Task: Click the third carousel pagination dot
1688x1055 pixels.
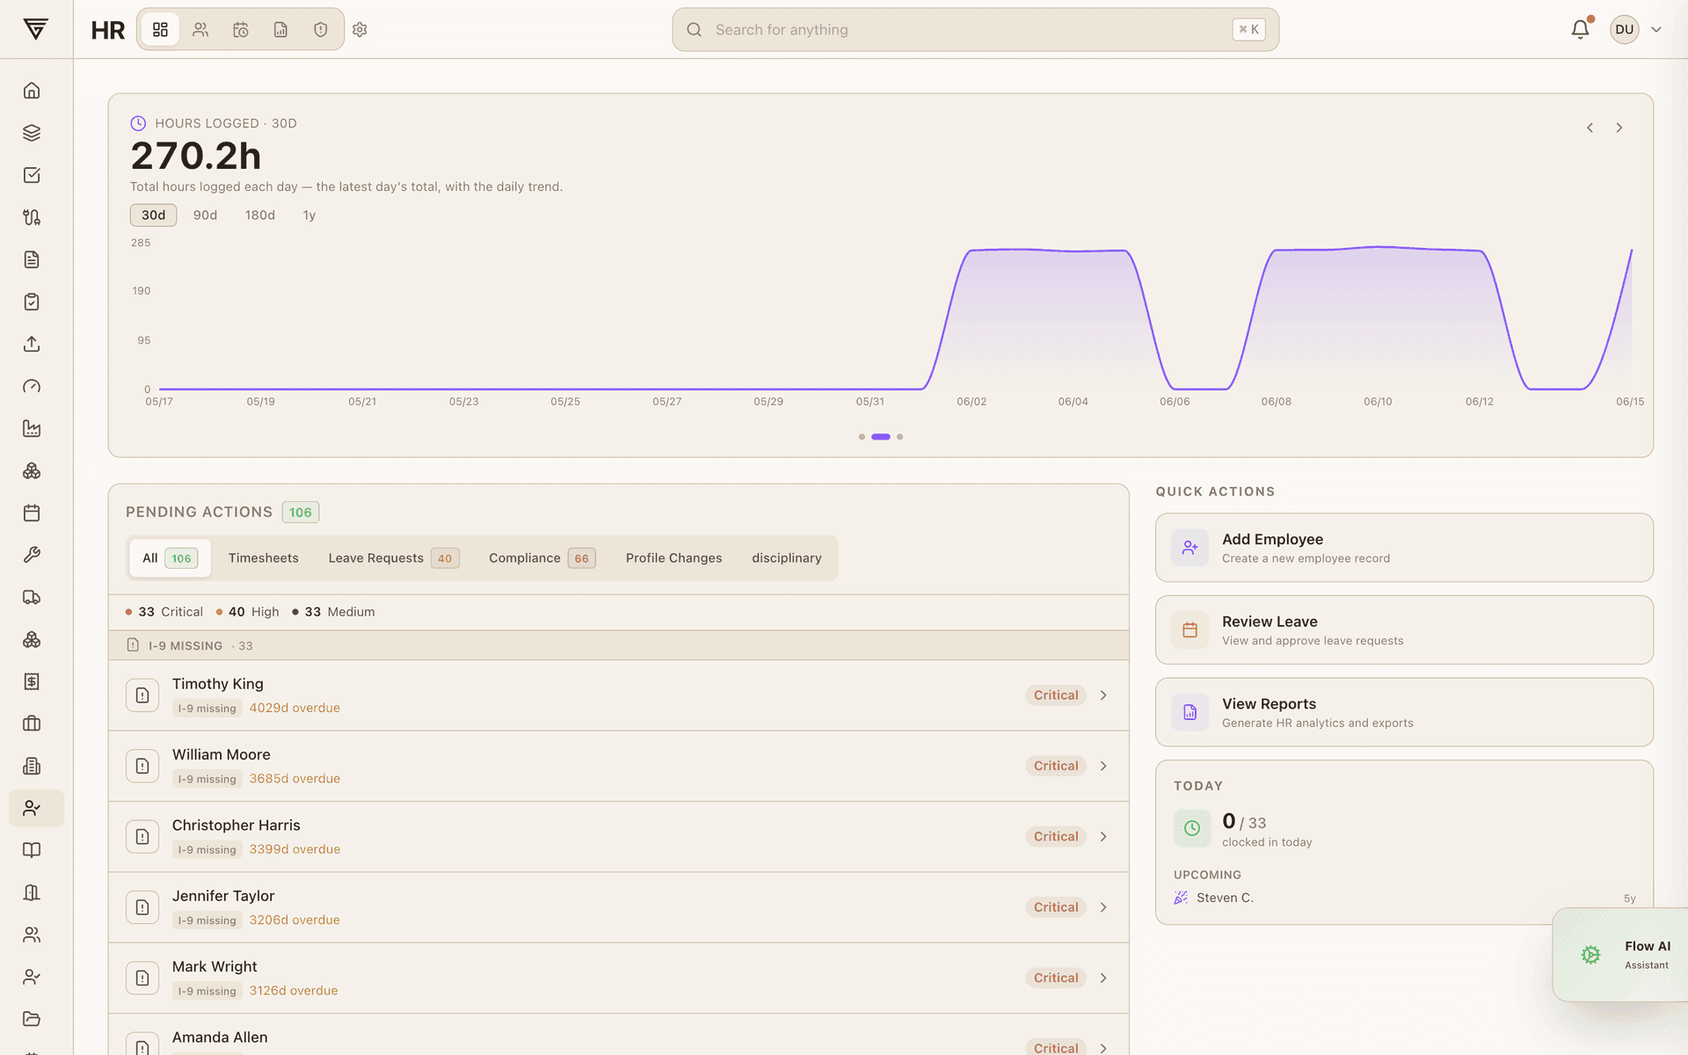Action: pyautogui.click(x=899, y=437)
